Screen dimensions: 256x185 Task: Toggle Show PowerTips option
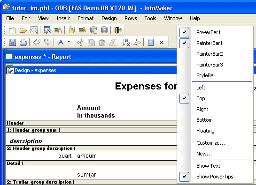(x=215, y=177)
